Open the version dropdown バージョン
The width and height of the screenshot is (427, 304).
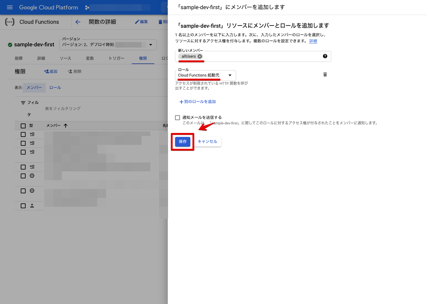108,45
